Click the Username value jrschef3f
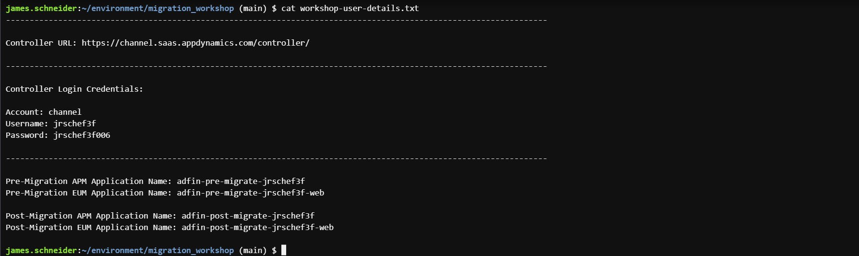 pos(74,123)
